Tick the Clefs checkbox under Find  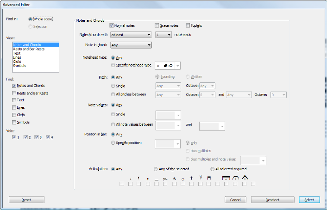coord(14,115)
